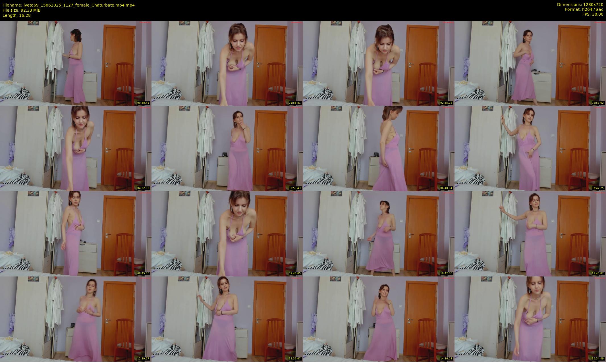The height and width of the screenshot is (362, 606).
Task: Select the frame at 01:56.81
Action: tap(227, 63)
